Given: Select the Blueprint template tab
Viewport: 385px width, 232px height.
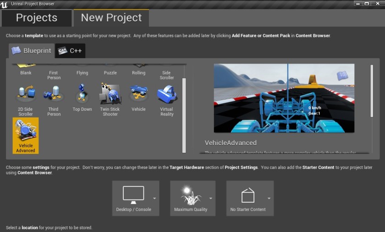Looking at the screenshot, I should tap(31, 51).
